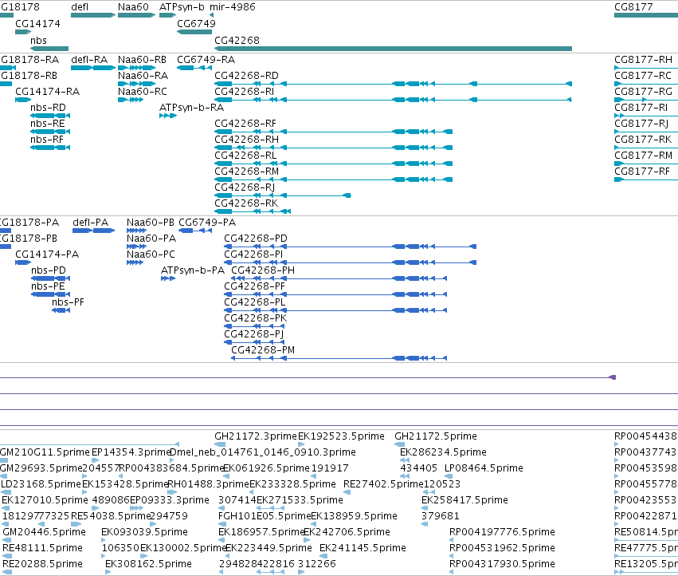Select the CG42268-RF transcript label
The image size is (678, 576).
(x=245, y=124)
